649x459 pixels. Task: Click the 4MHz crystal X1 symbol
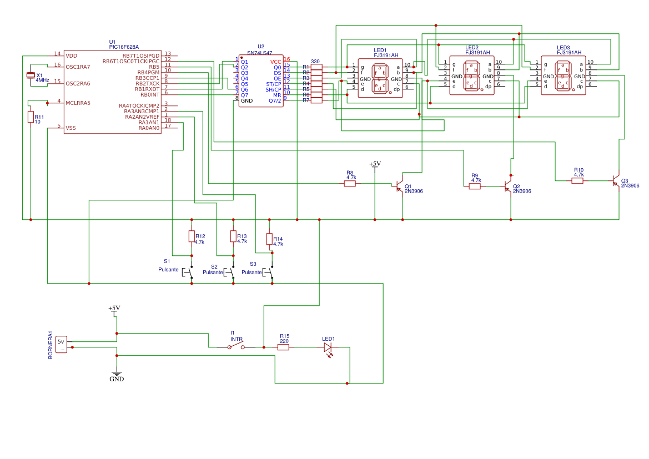point(32,76)
